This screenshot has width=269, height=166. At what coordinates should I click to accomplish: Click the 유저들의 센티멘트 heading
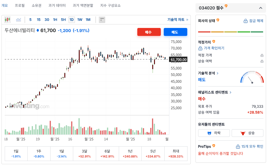(x=211, y=124)
